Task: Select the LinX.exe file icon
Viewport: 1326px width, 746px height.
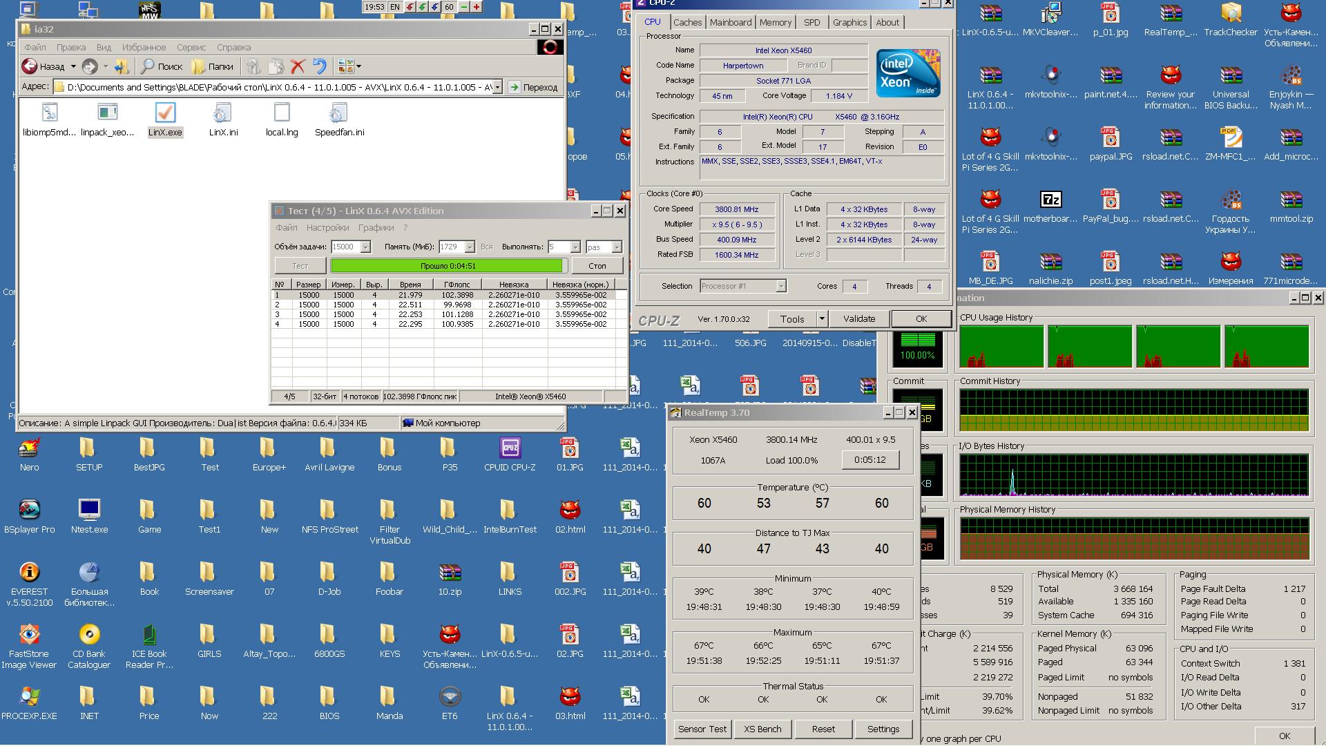Action: [x=165, y=114]
